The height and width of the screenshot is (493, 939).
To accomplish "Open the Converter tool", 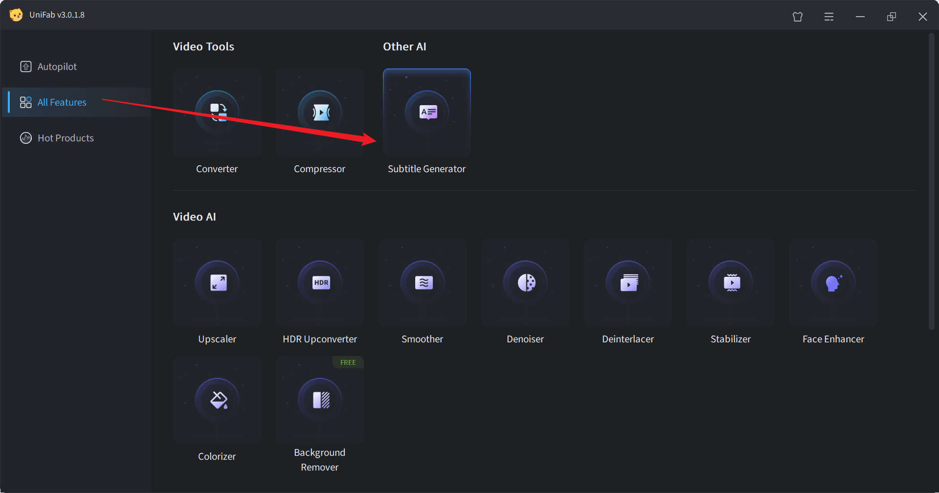I will [217, 112].
